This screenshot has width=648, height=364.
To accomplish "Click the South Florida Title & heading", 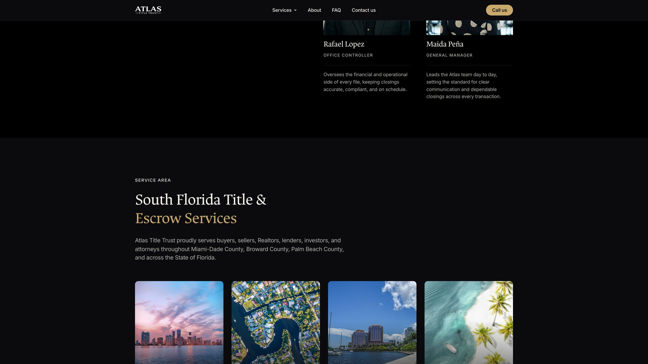I will pos(200,200).
